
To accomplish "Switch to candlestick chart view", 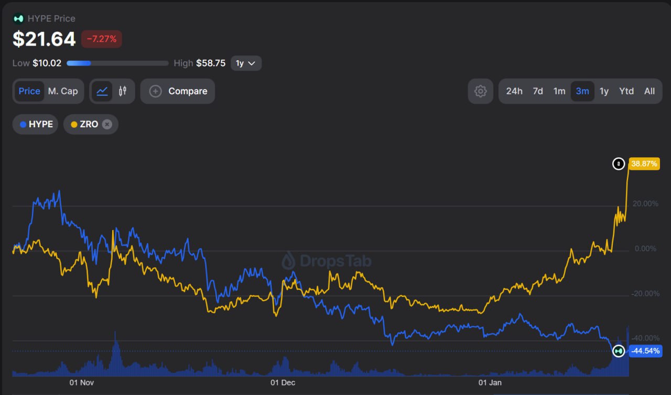I will 123,91.
